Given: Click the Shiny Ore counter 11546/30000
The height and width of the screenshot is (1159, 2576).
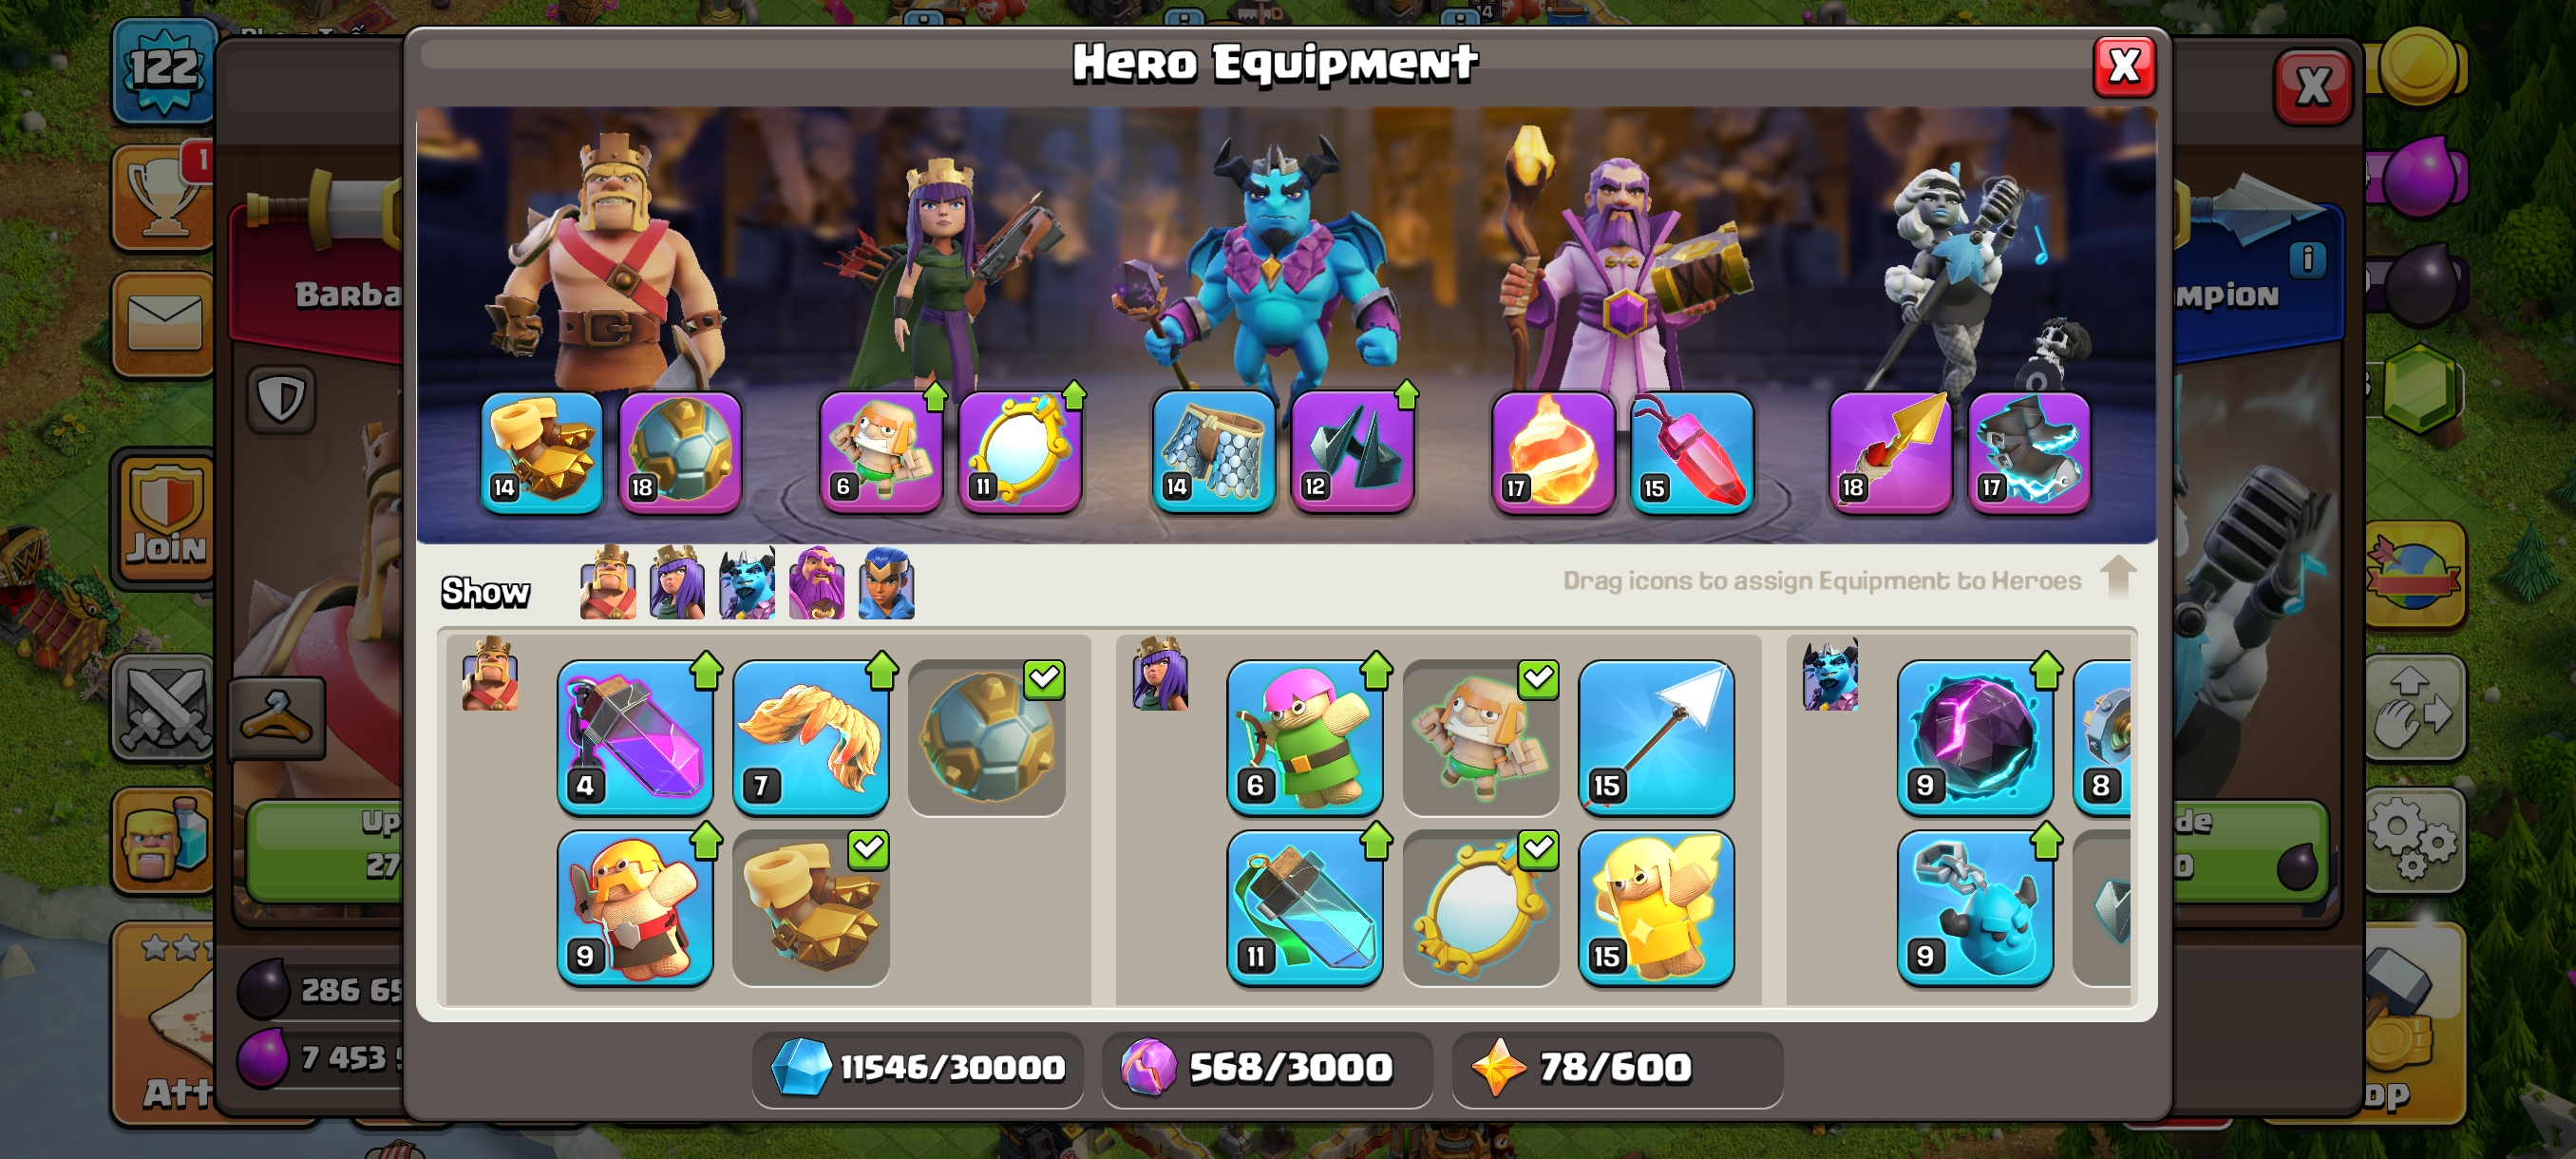Looking at the screenshot, I should coord(918,1067).
